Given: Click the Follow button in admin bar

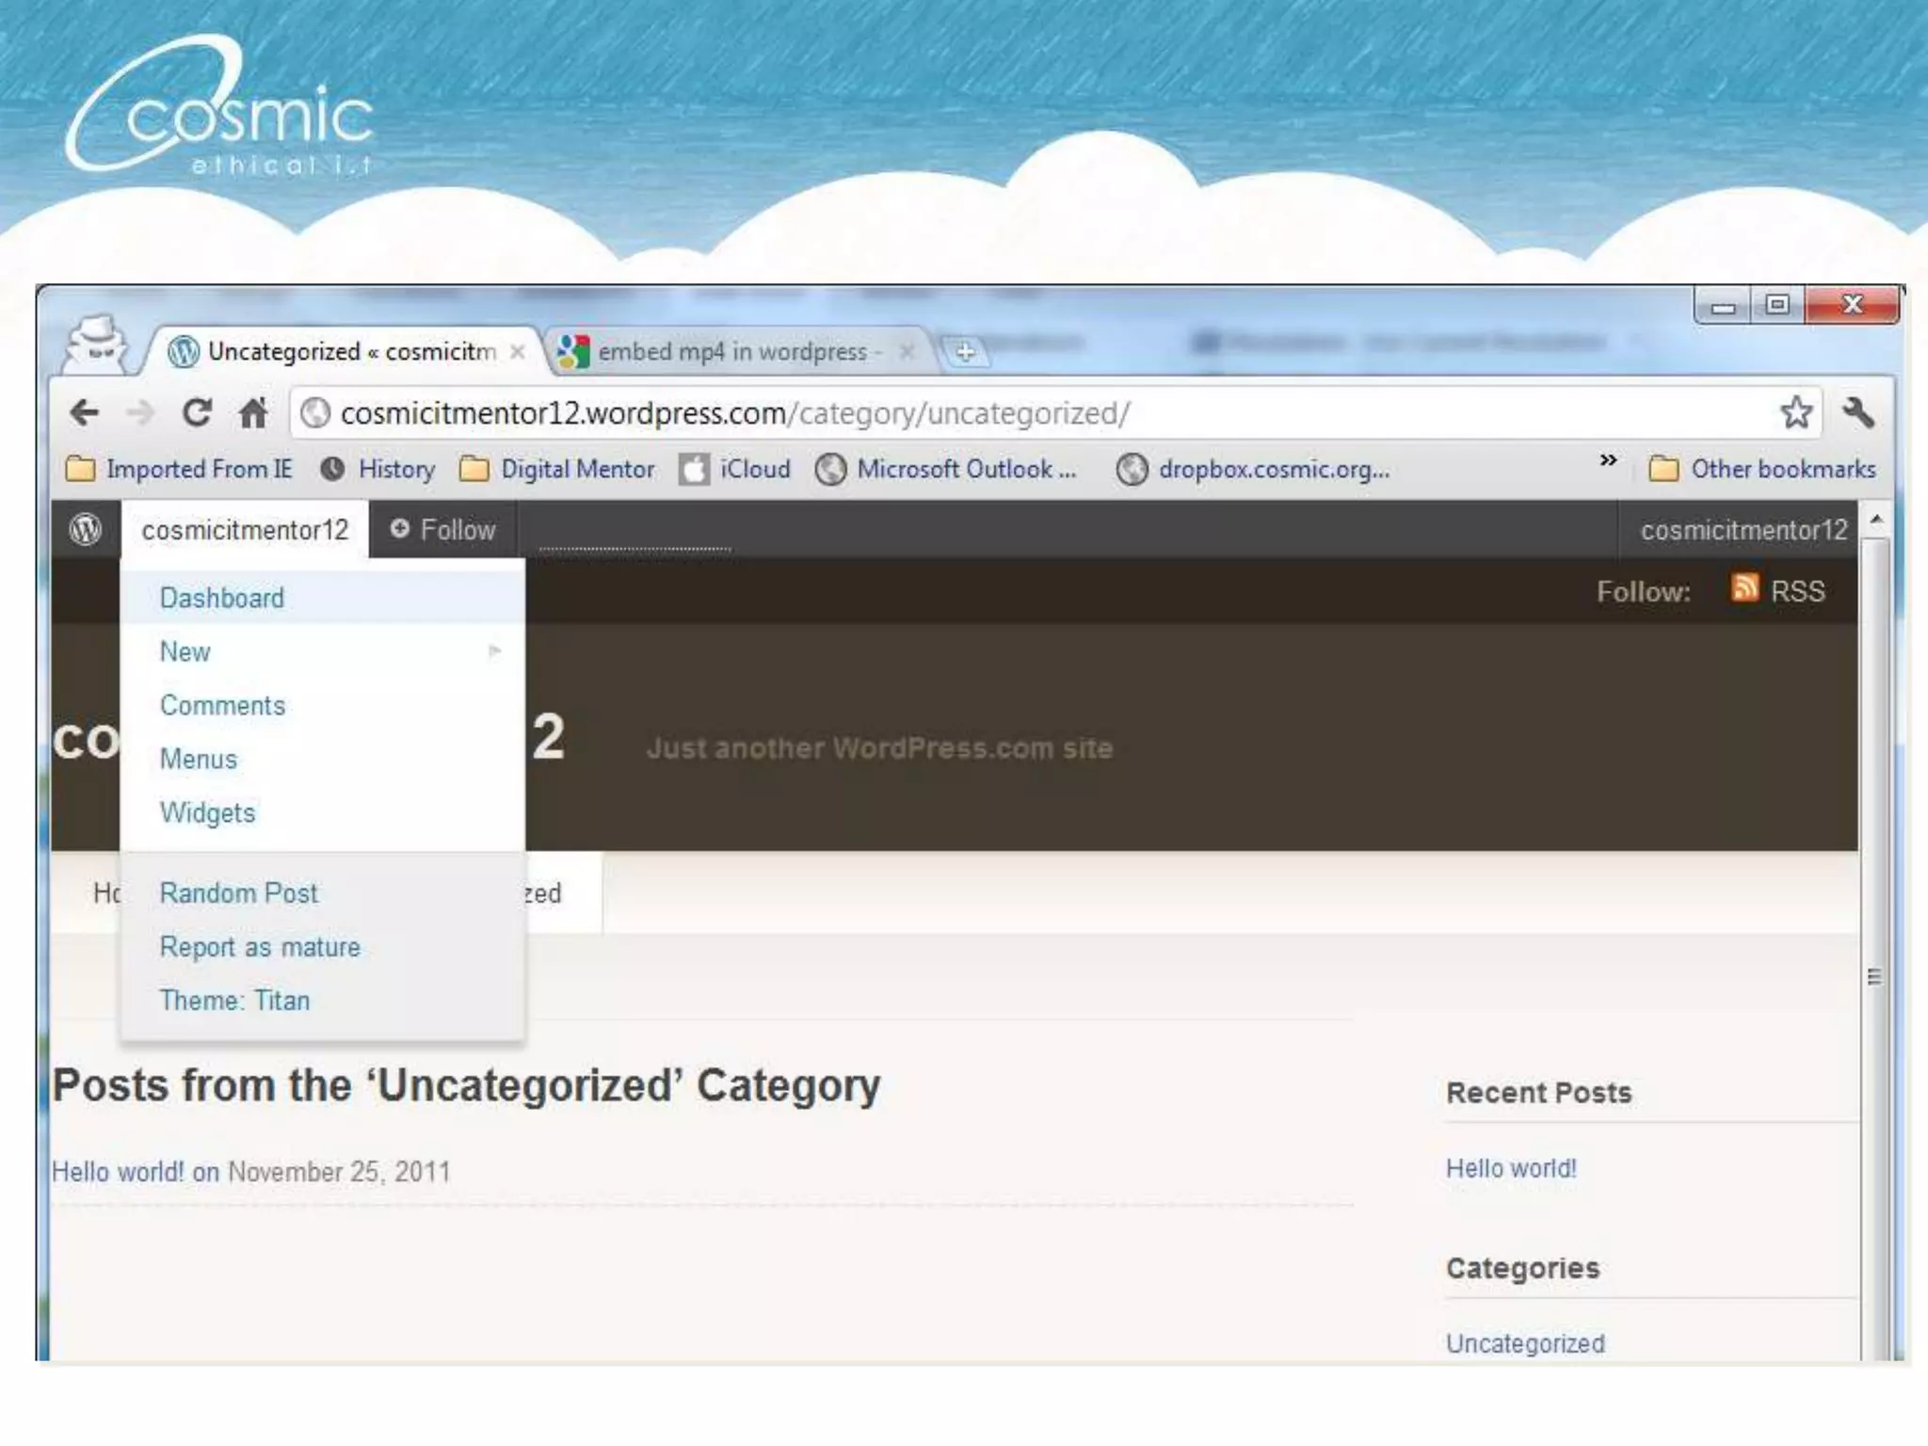Looking at the screenshot, I should point(442,530).
